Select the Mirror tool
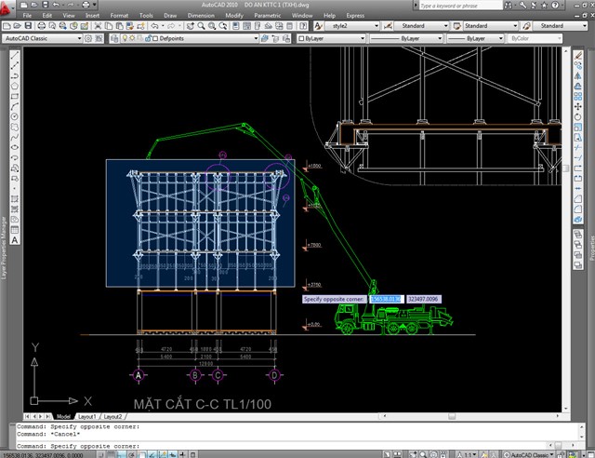595x458 pixels. [577, 76]
